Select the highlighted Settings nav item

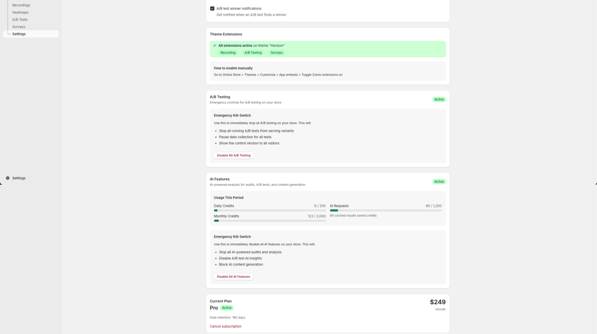(18, 34)
